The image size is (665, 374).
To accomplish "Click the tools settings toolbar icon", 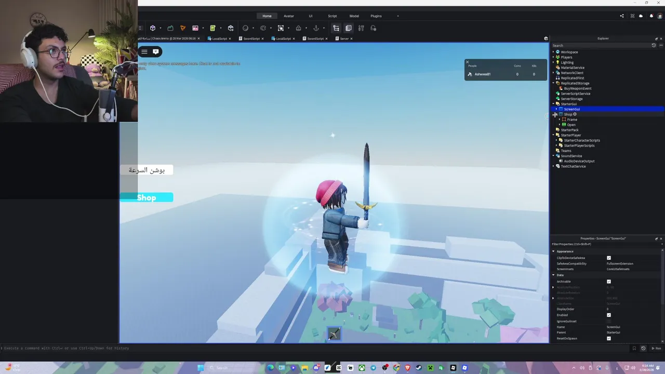I will (x=361, y=28).
